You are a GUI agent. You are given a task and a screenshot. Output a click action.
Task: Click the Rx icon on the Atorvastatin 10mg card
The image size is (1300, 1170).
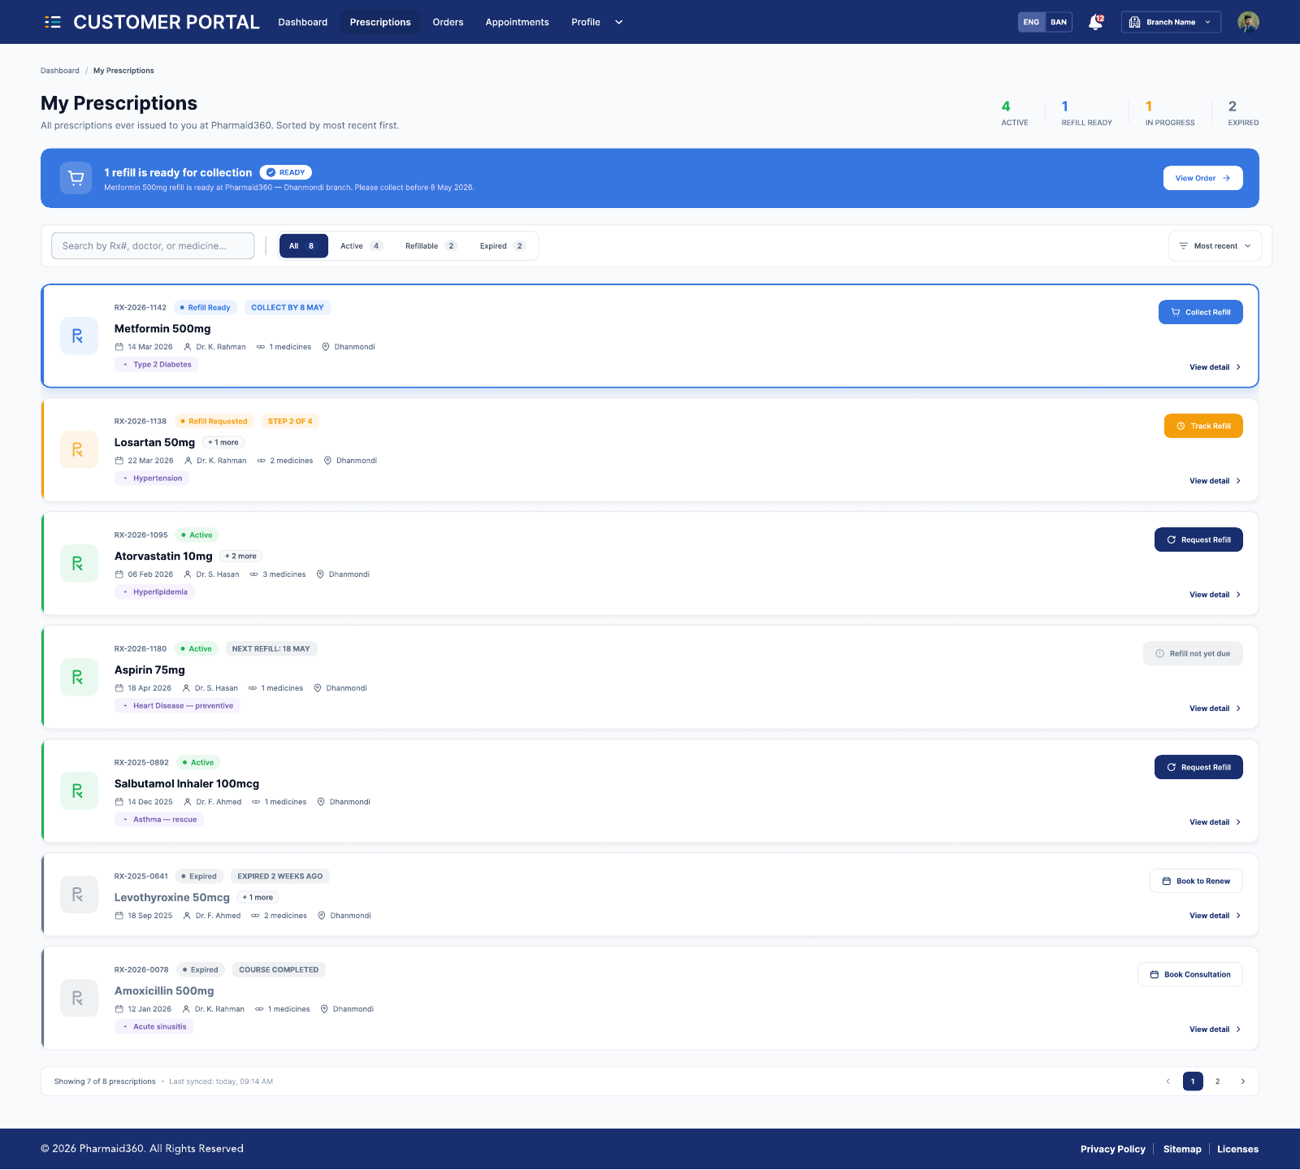[79, 563]
